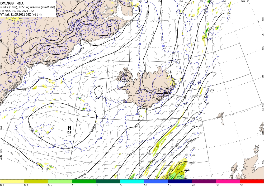The height and width of the screenshot is (187, 264).
Task: Click the 5W longitude label
Action: 202,1
